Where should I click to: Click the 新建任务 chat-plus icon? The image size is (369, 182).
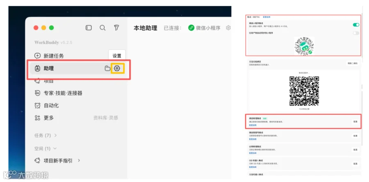pos(37,56)
